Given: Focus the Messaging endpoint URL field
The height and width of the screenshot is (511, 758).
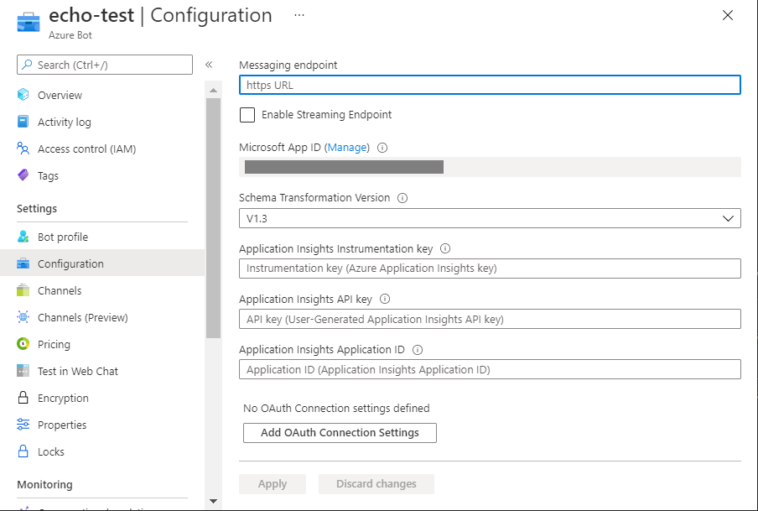Looking at the screenshot, I should [x=490, y=85].
